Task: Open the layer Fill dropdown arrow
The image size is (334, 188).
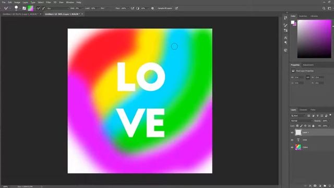Action: [329, 126]
